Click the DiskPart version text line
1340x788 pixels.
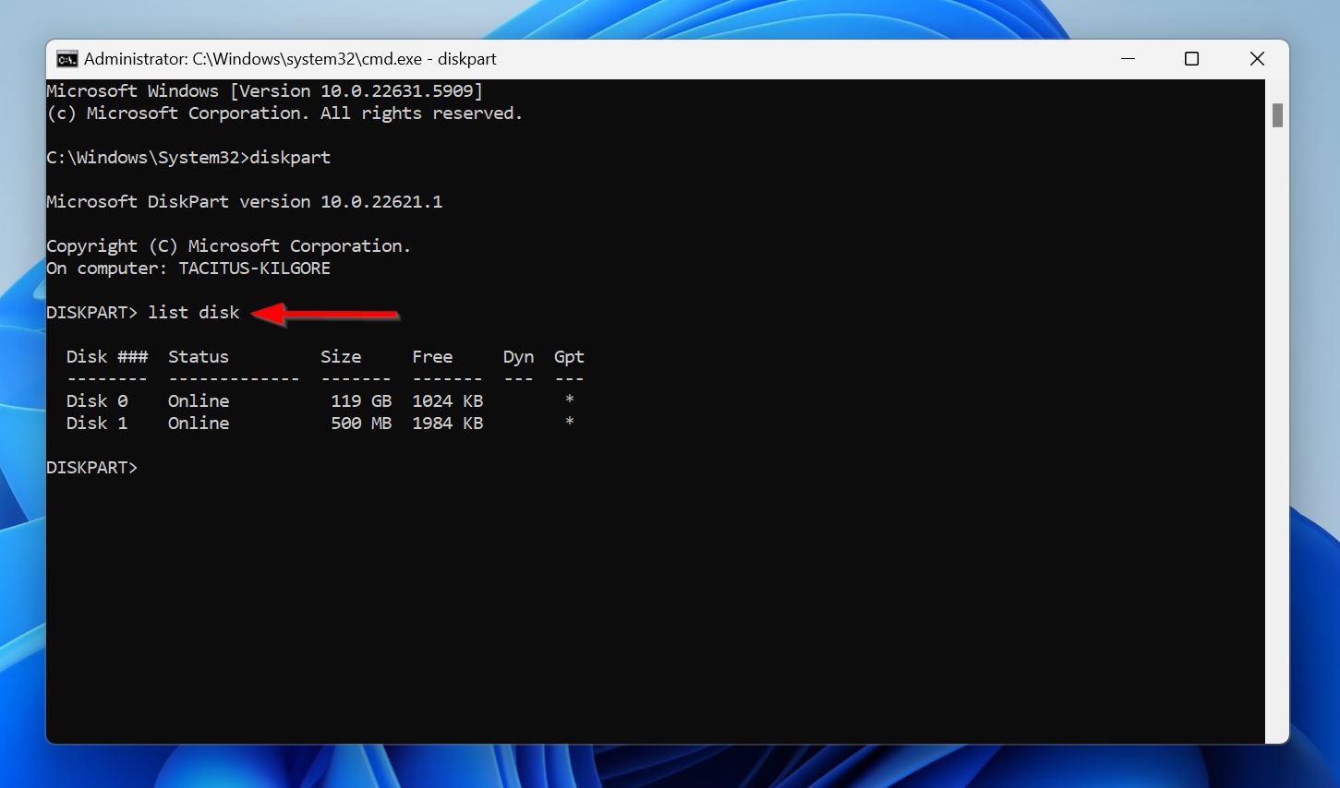point(244,201)
